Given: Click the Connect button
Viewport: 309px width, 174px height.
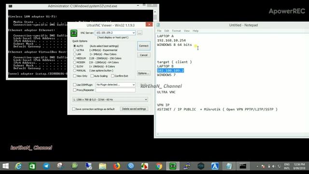Looking at the screenshot, I should [144, 46].
